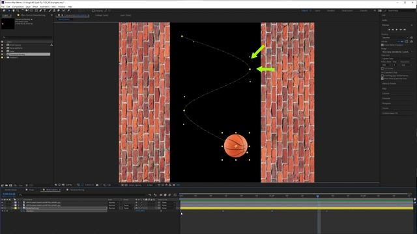Hide the first timeline layer with eye toggle
Viewport: 417px width, 234px height.
point(3,202)
